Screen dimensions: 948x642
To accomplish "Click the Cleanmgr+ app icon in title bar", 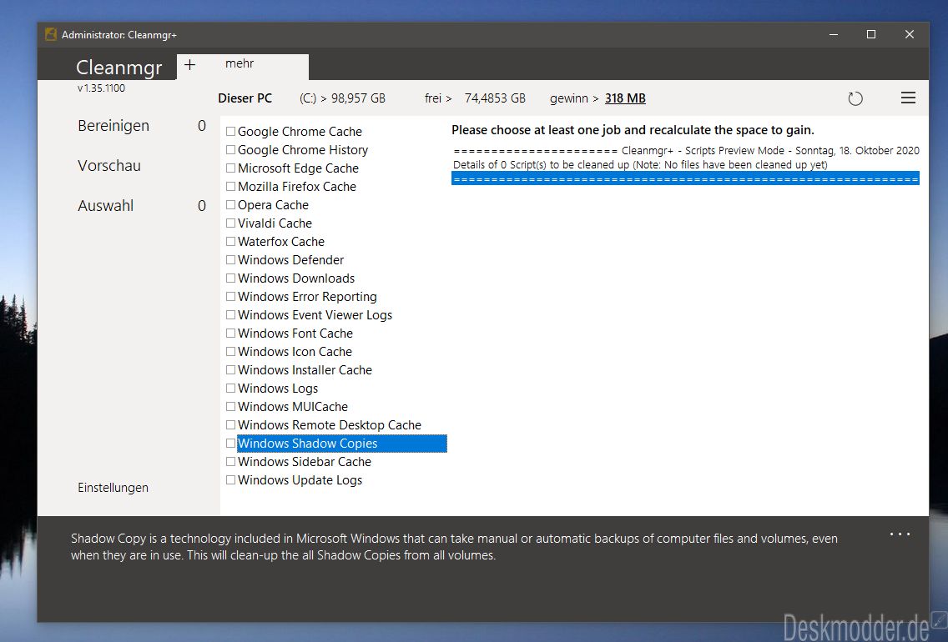I will point(51,34).
